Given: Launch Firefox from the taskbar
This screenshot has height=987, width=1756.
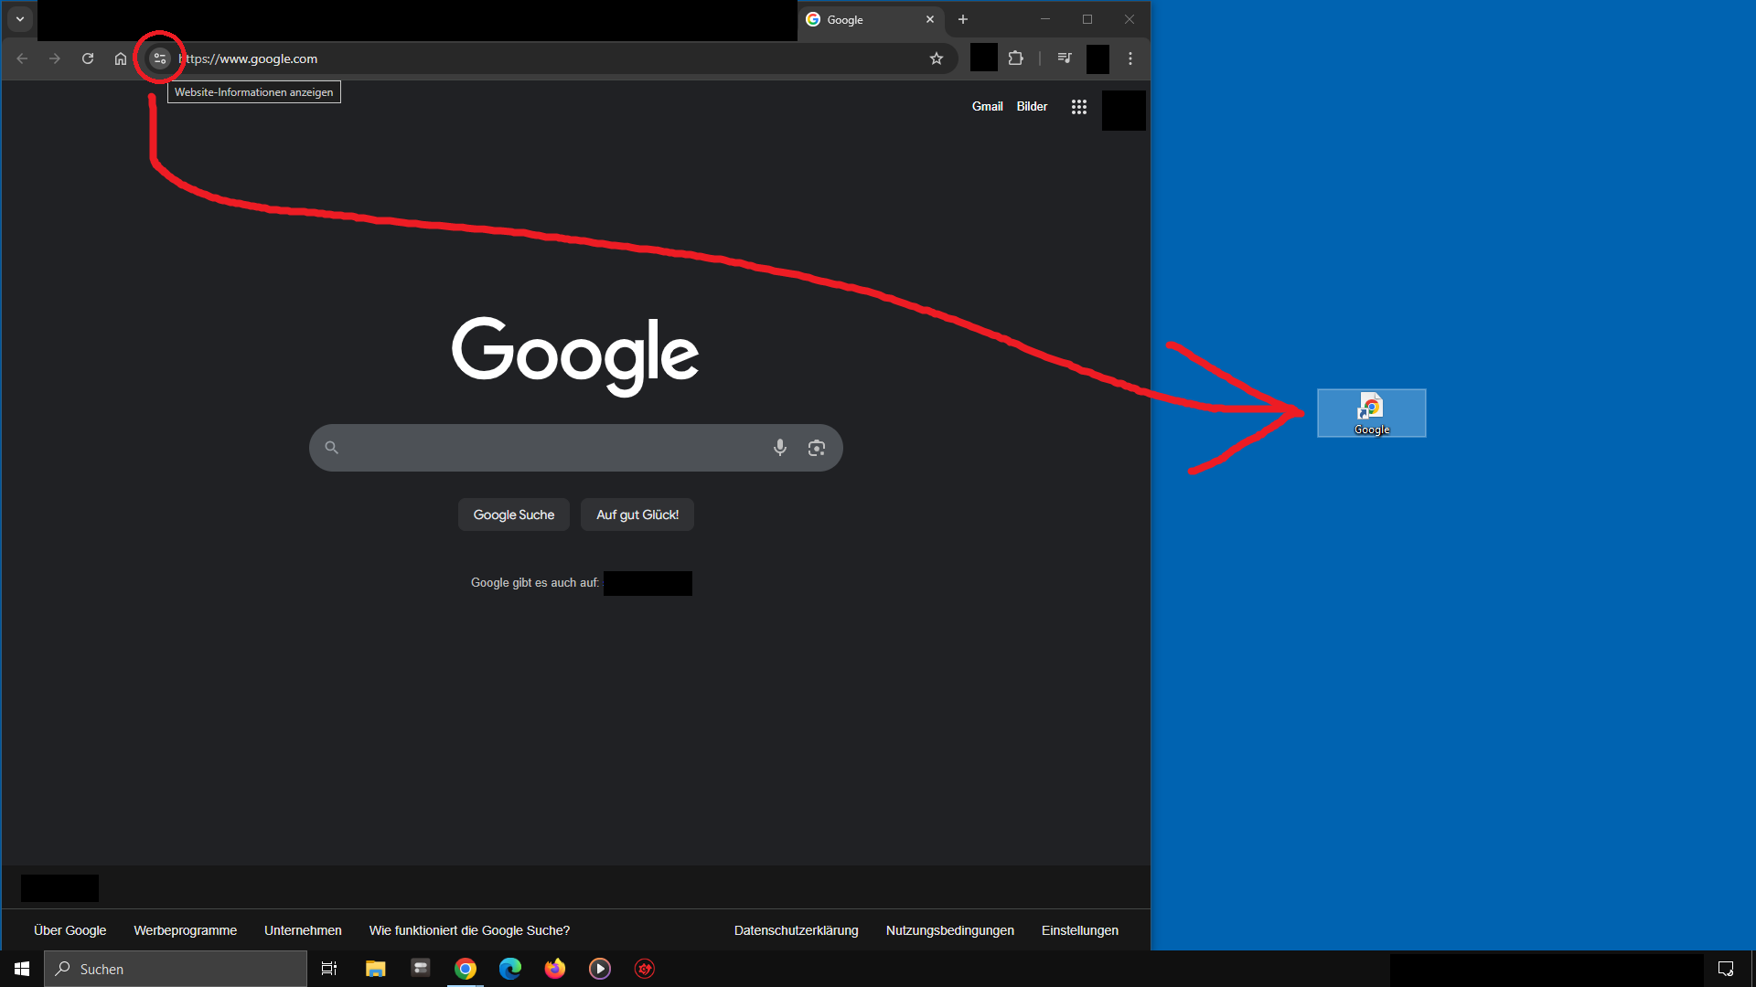Looking at the screenshot, I should (555, 969).
